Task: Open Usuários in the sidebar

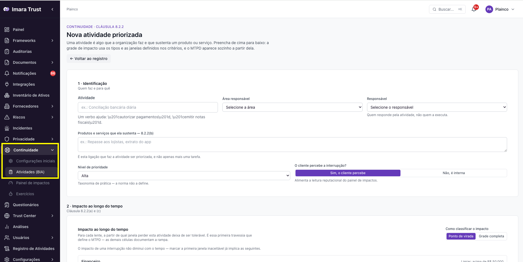Action: pos(30,238)
